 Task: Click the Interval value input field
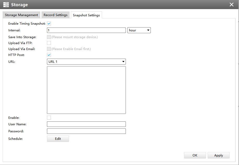(x=86, y=30)
